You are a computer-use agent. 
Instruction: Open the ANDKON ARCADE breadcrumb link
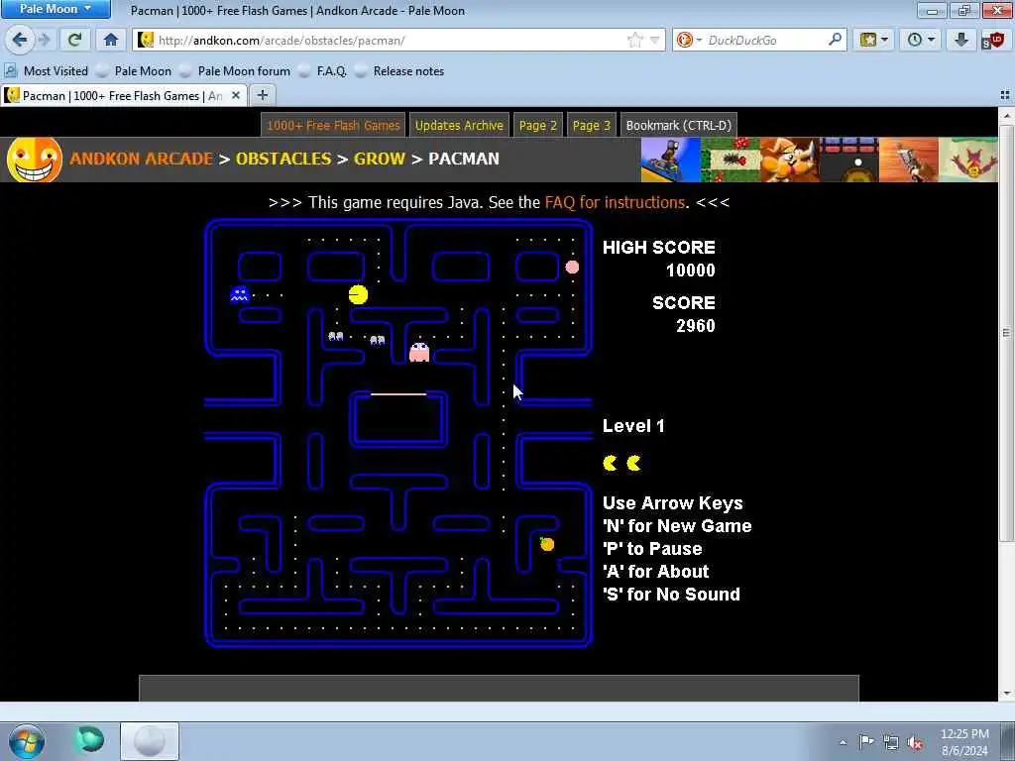(141, 159)
